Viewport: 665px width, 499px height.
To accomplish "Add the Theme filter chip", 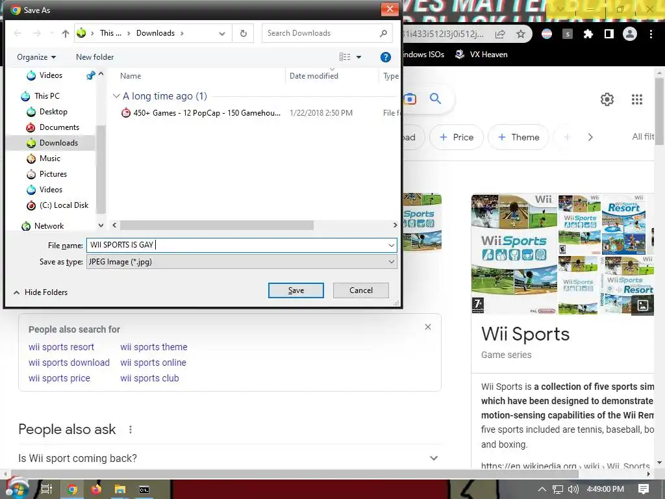I will (x=518, y=137).
